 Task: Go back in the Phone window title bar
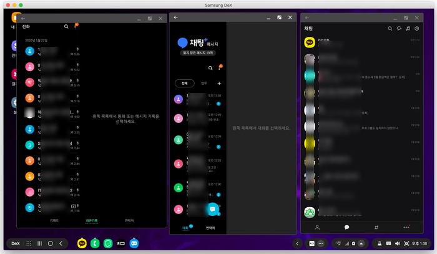coord(23,18)
